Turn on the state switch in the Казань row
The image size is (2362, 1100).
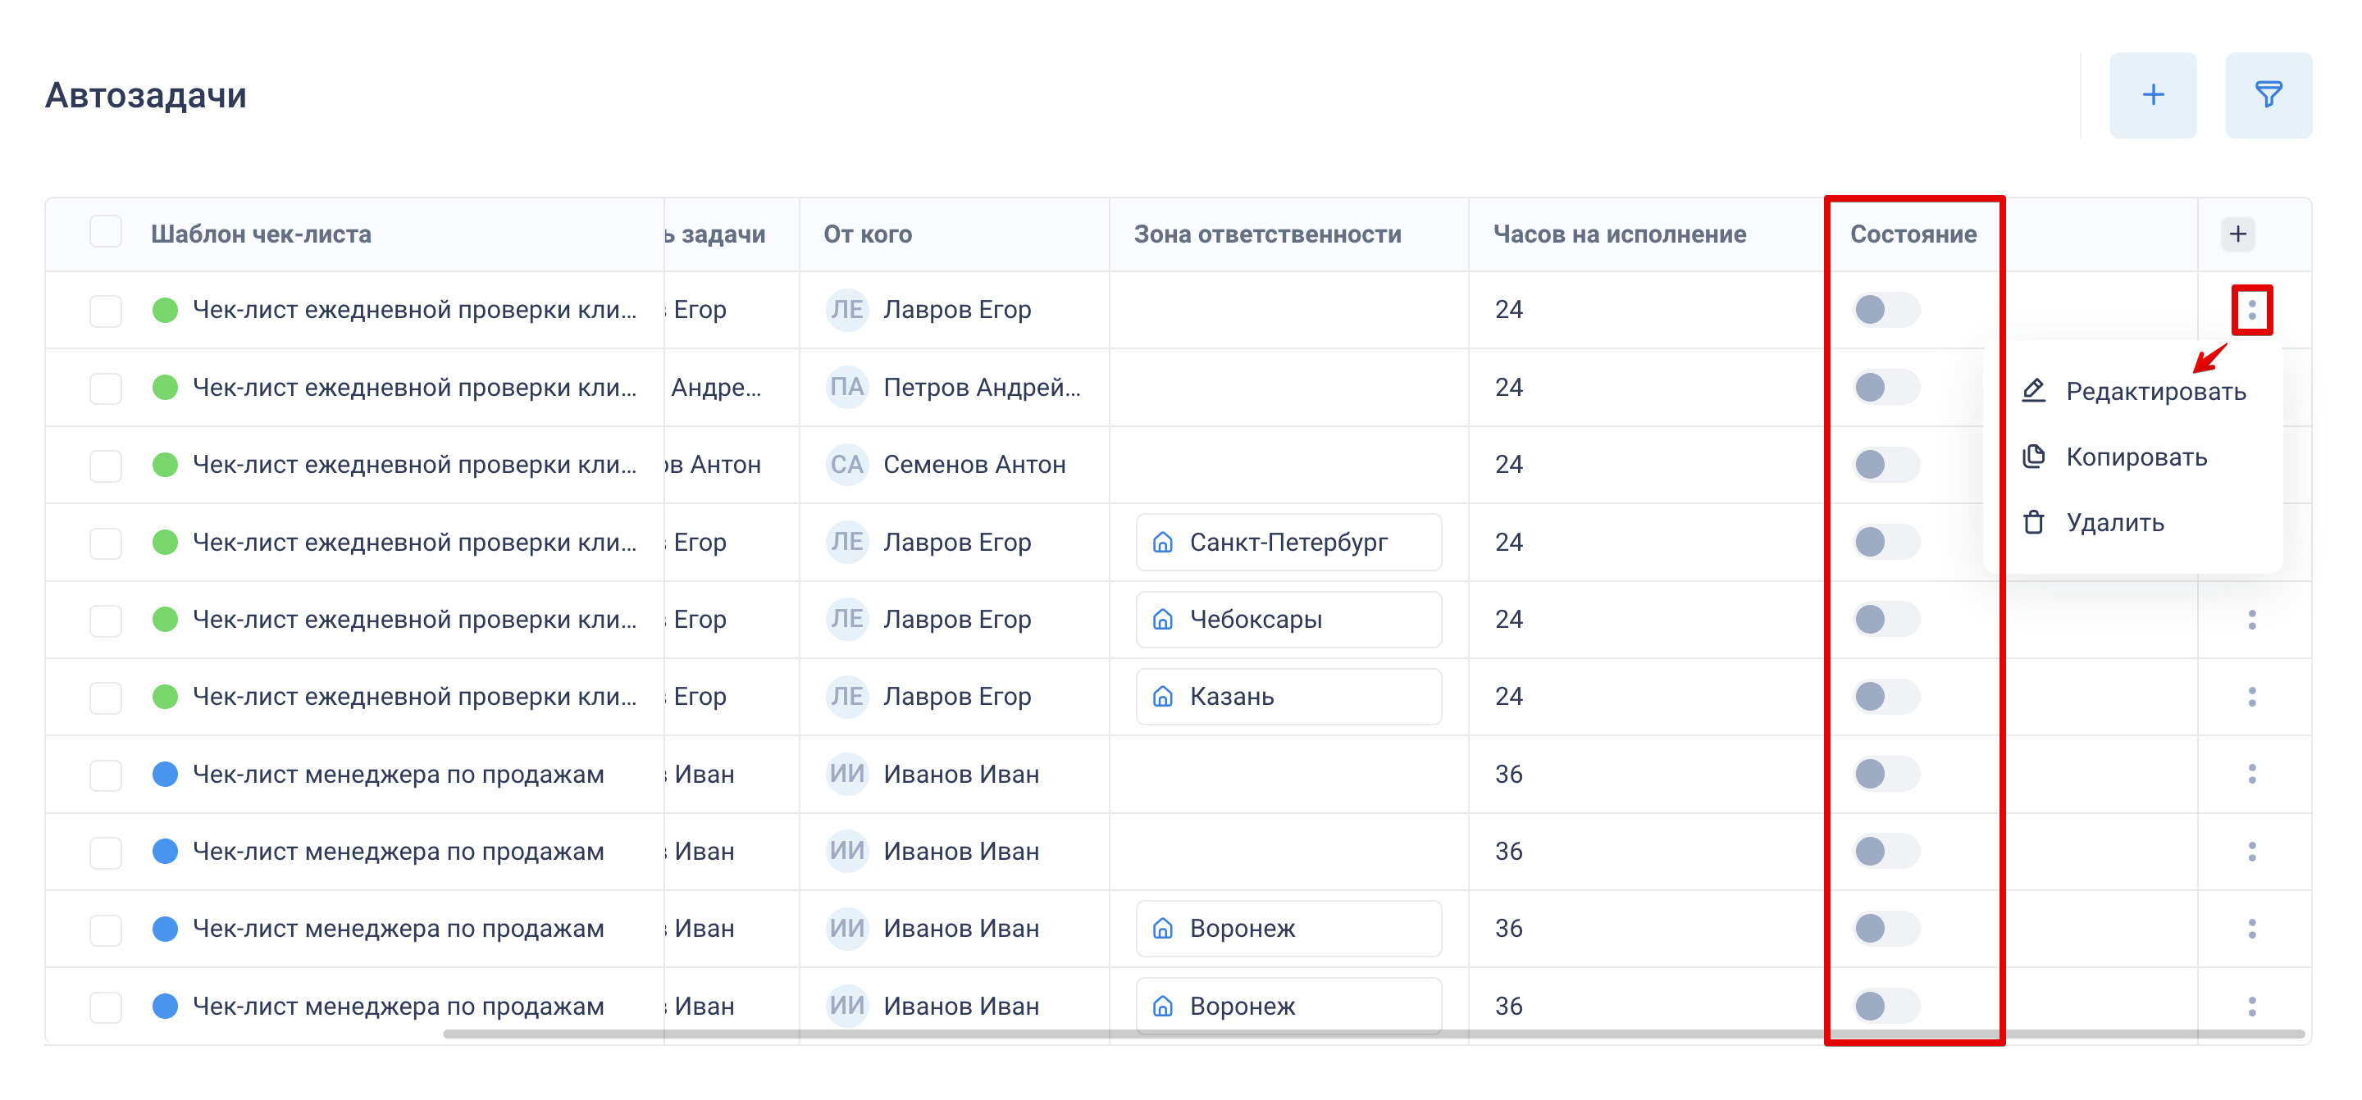pos(1885,697)
